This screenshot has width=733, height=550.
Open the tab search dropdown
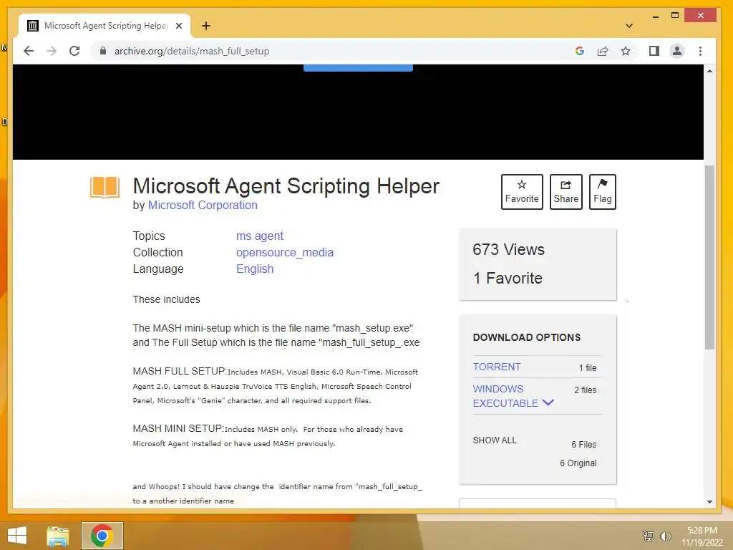[628, 26]
